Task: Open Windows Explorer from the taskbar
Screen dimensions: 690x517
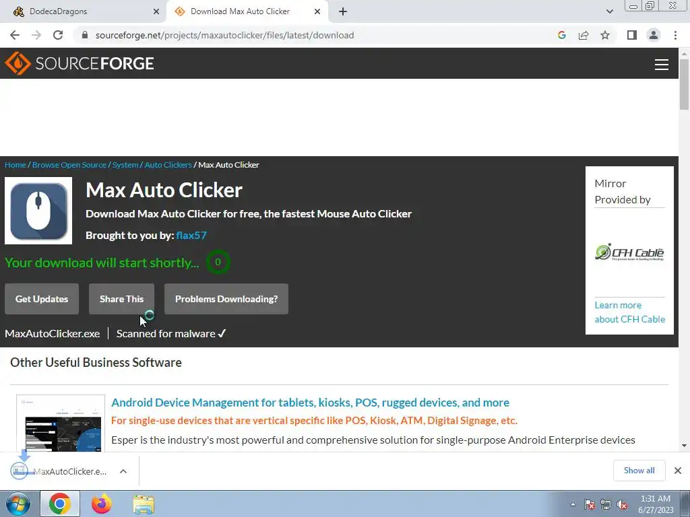Action: click(x=144, y=504)
